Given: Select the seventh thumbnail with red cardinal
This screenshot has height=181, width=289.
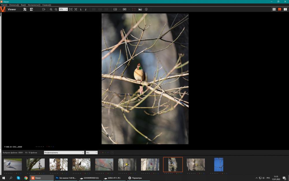Looking at the screenshot, I should pos(150,164).
